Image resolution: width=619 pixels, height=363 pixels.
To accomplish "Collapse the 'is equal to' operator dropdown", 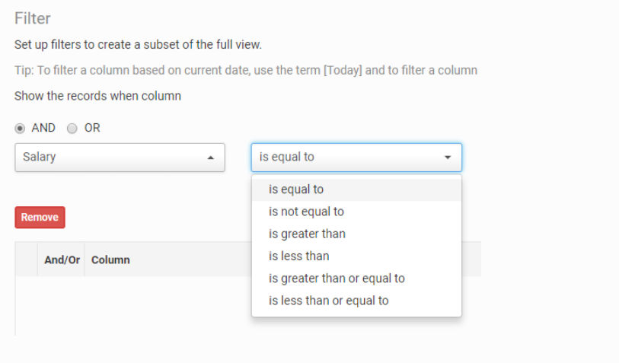I will pyautogui.click(x=356, y=158).
